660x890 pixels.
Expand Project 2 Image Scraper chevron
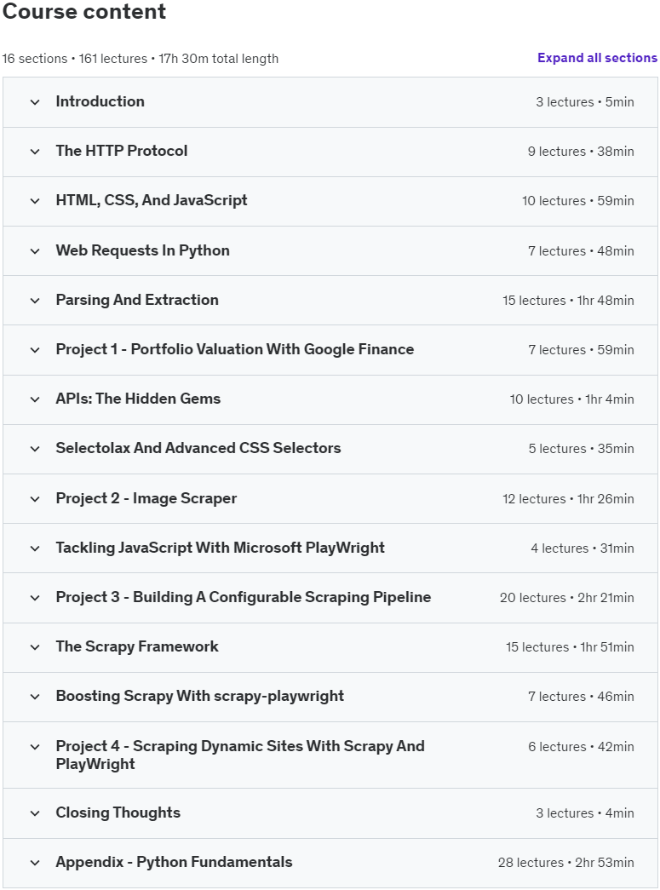35,499
